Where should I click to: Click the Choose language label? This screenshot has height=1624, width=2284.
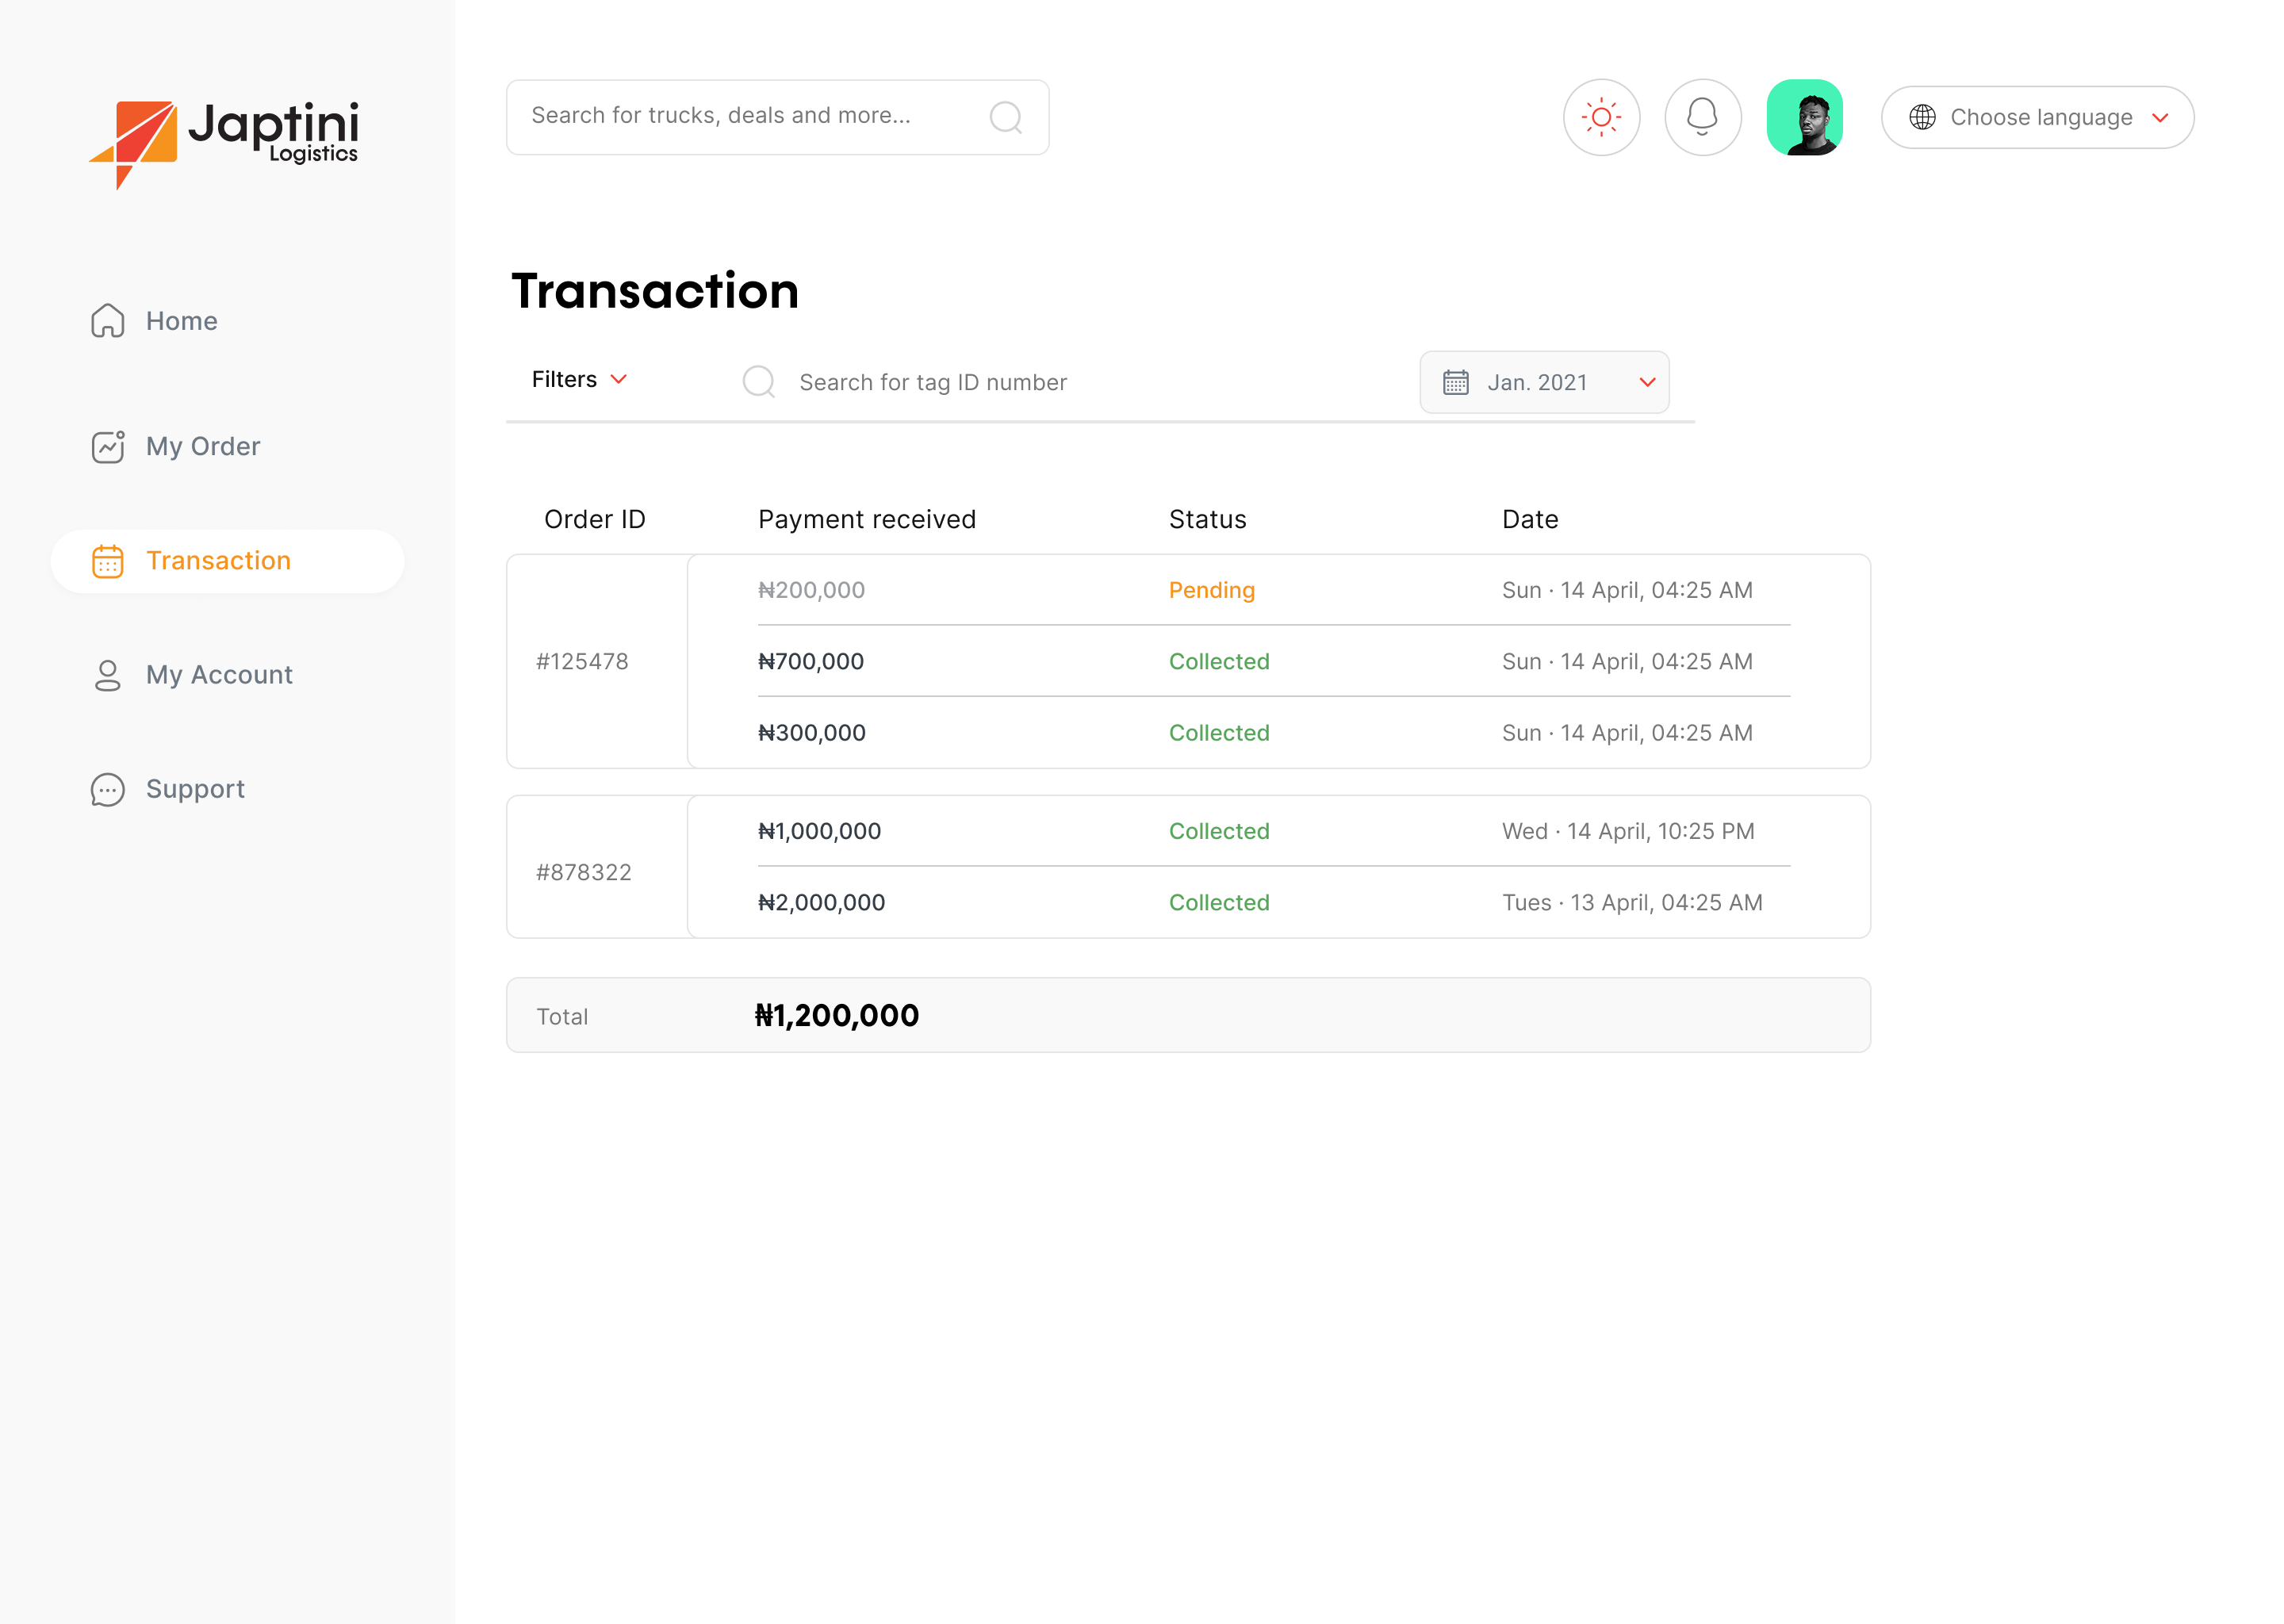[x=2041, y=117]
